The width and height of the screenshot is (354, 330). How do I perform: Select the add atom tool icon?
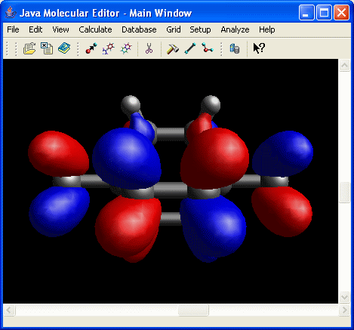pos(91,48)
